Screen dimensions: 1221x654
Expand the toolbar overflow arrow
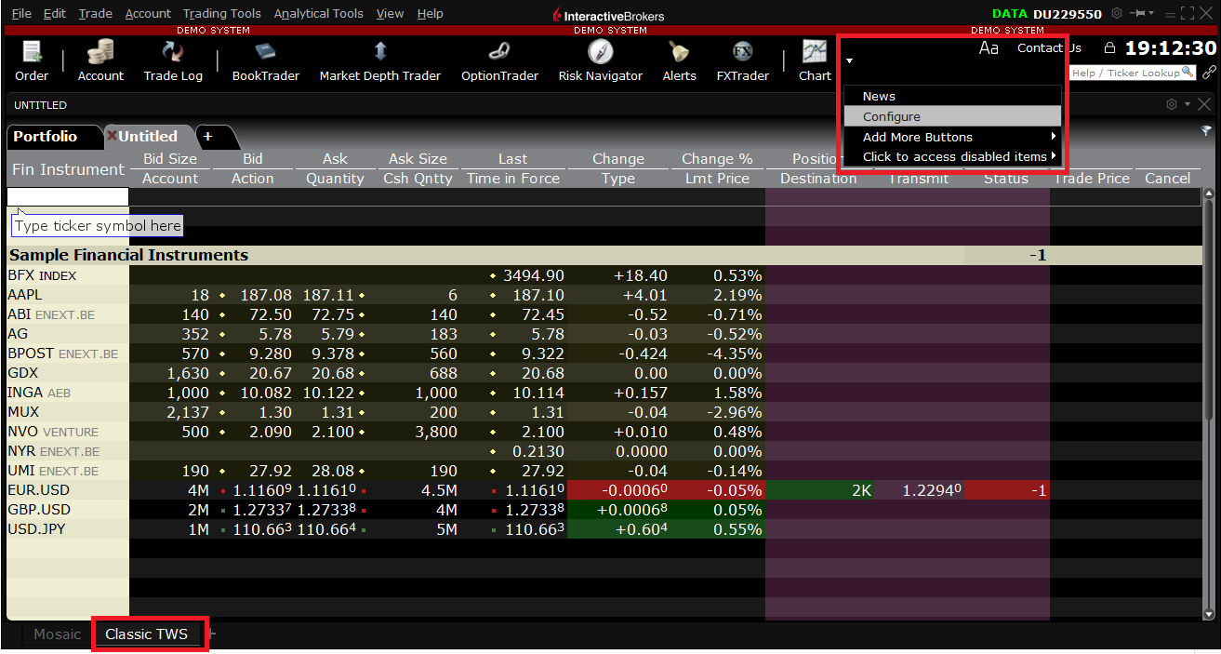(849, 61)
